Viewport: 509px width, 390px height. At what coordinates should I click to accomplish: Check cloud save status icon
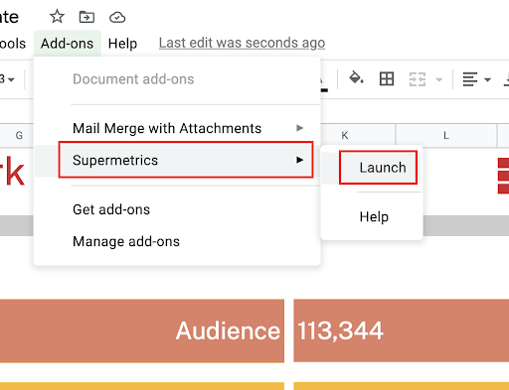point(117,17)
